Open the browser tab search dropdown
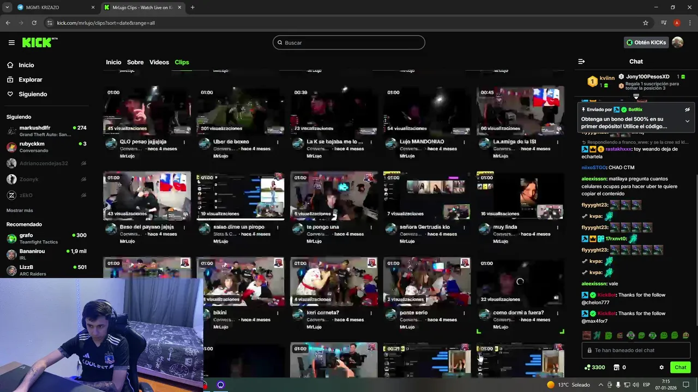 tap(7, 8)
